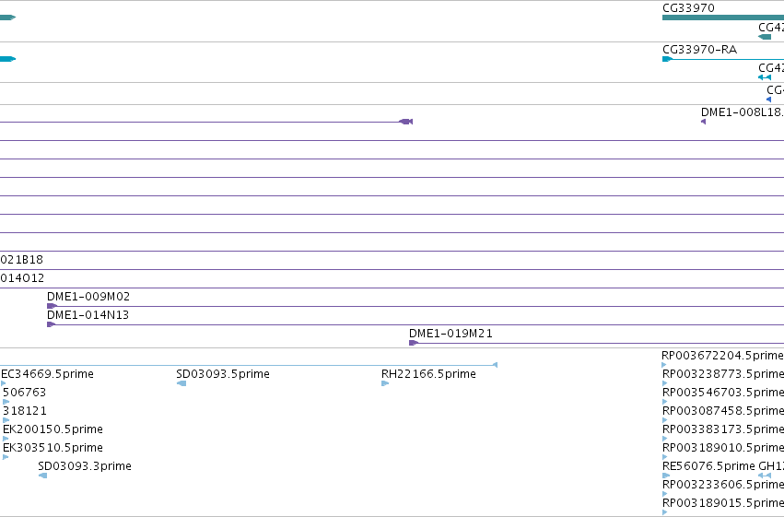Click the arrowhead ending the long light-blue EST line

coord(495,365)
